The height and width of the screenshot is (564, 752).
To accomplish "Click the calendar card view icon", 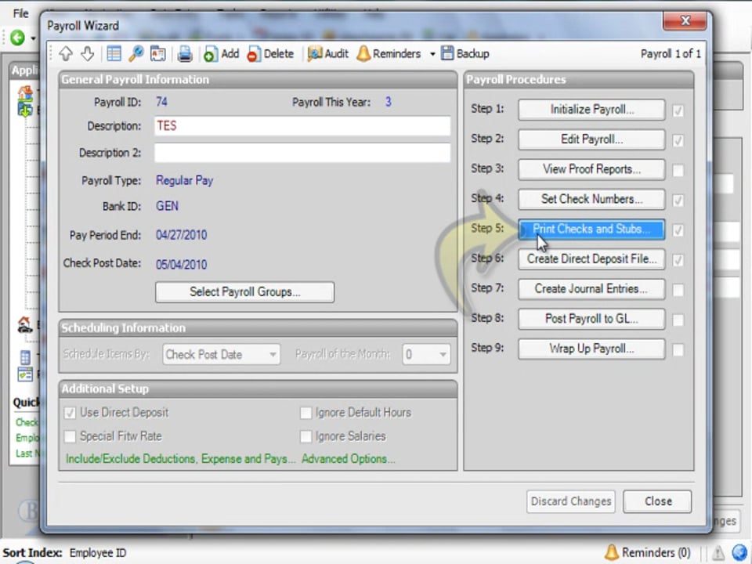I will point(157,54).
